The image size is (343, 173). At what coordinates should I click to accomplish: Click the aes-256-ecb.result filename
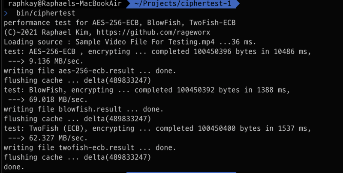click(x=96, y=71)
